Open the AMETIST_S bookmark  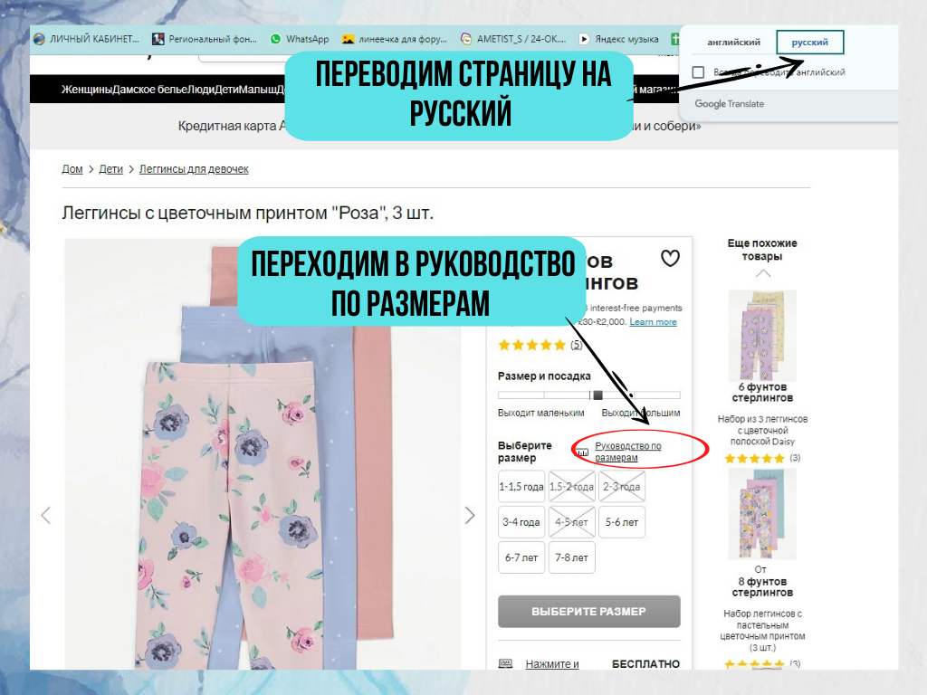pyautogui.click(x=512, y=39)
